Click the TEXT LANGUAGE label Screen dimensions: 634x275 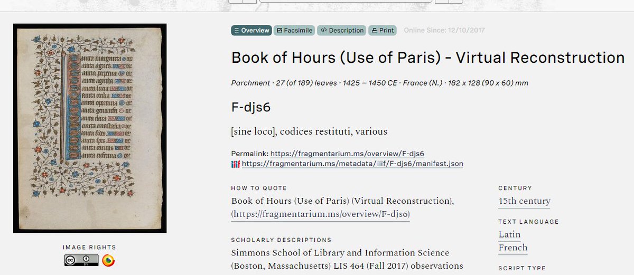(528, 222)
